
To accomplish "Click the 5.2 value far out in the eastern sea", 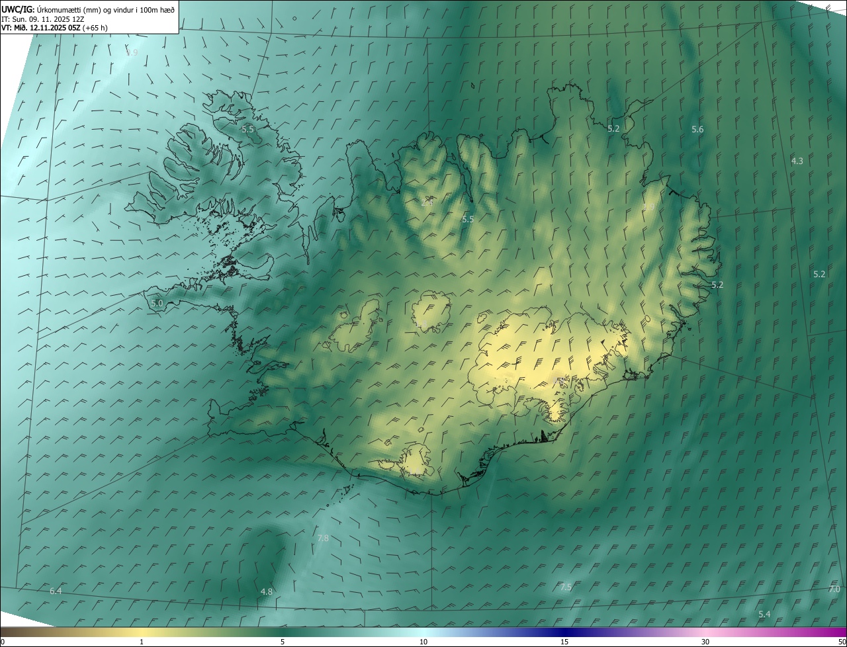I will (x=819, y=274).
